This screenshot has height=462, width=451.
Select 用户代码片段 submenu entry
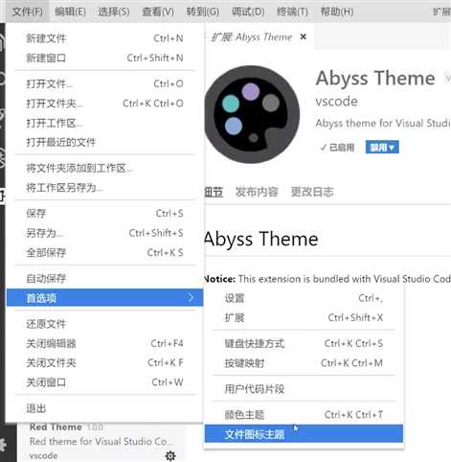tap(304, 389)
